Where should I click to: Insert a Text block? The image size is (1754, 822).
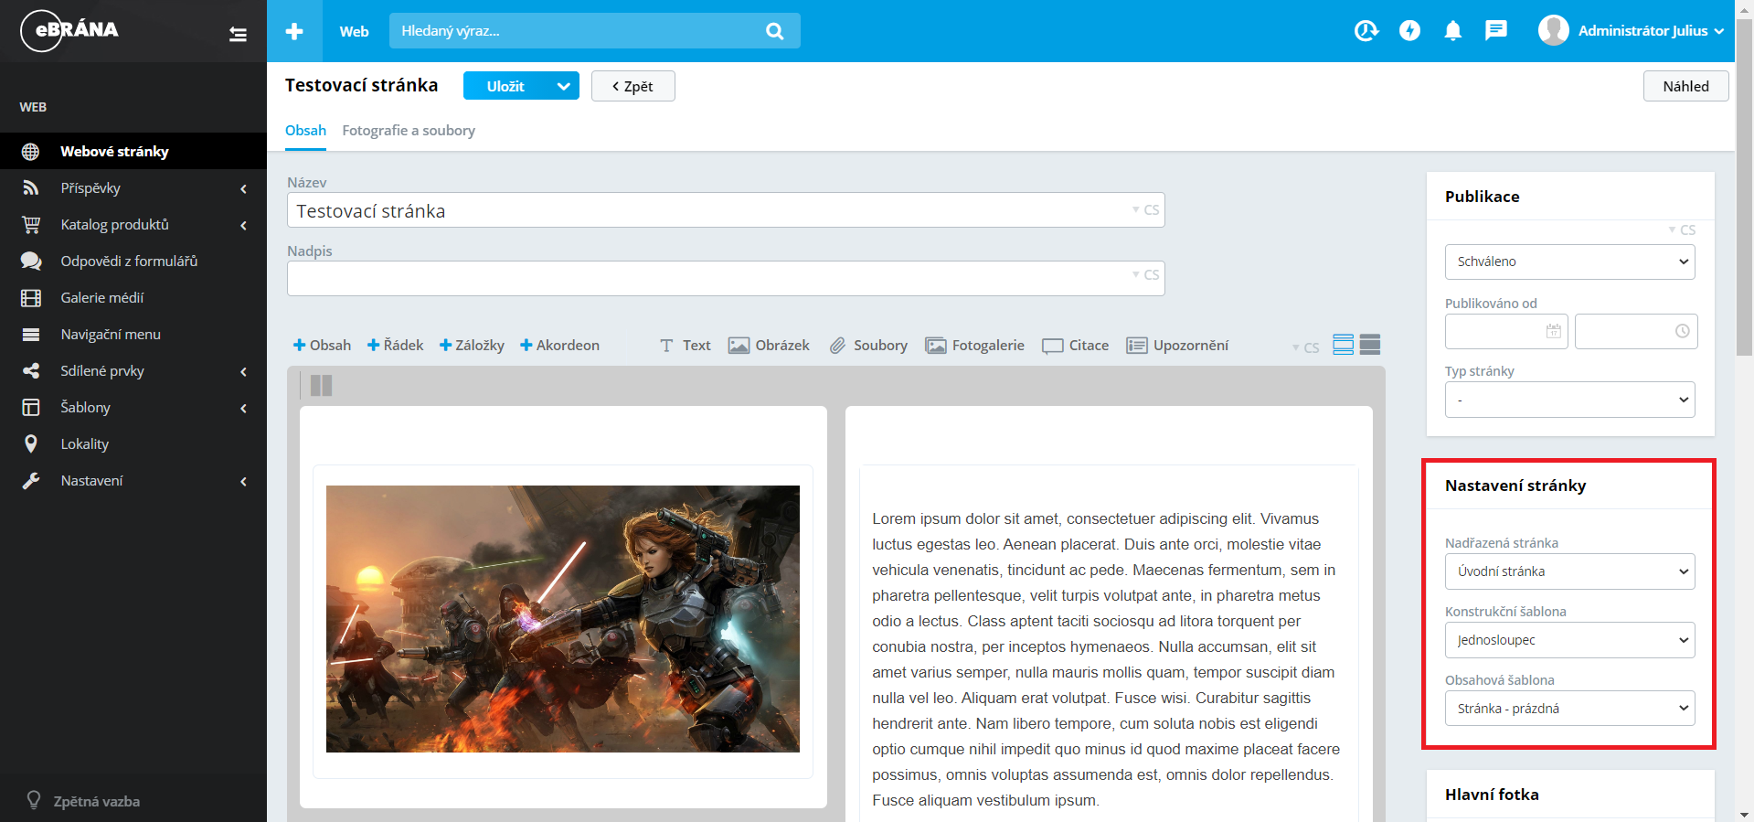click(x=686, y=346)
